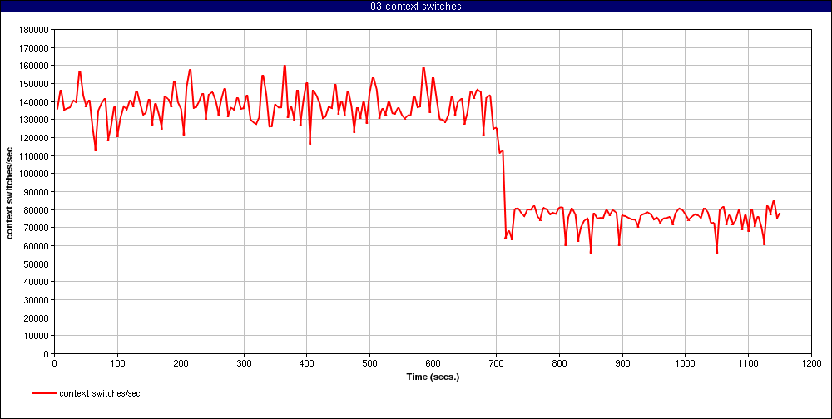Click the y-axis label 110000
The height and width of the screenshot is (419, 832).
click(x=33, y=156)
